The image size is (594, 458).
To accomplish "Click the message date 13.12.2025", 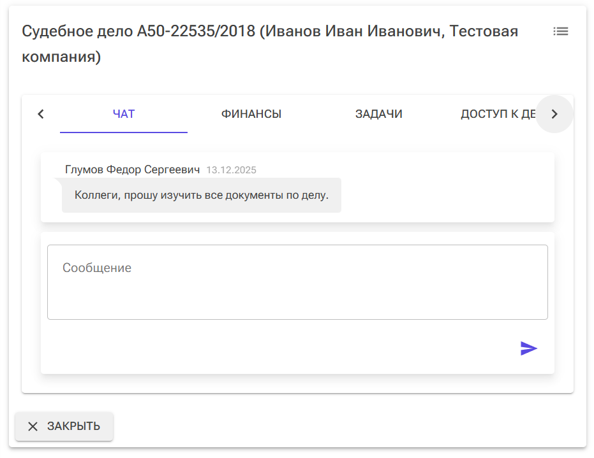I will pos(231,169).
